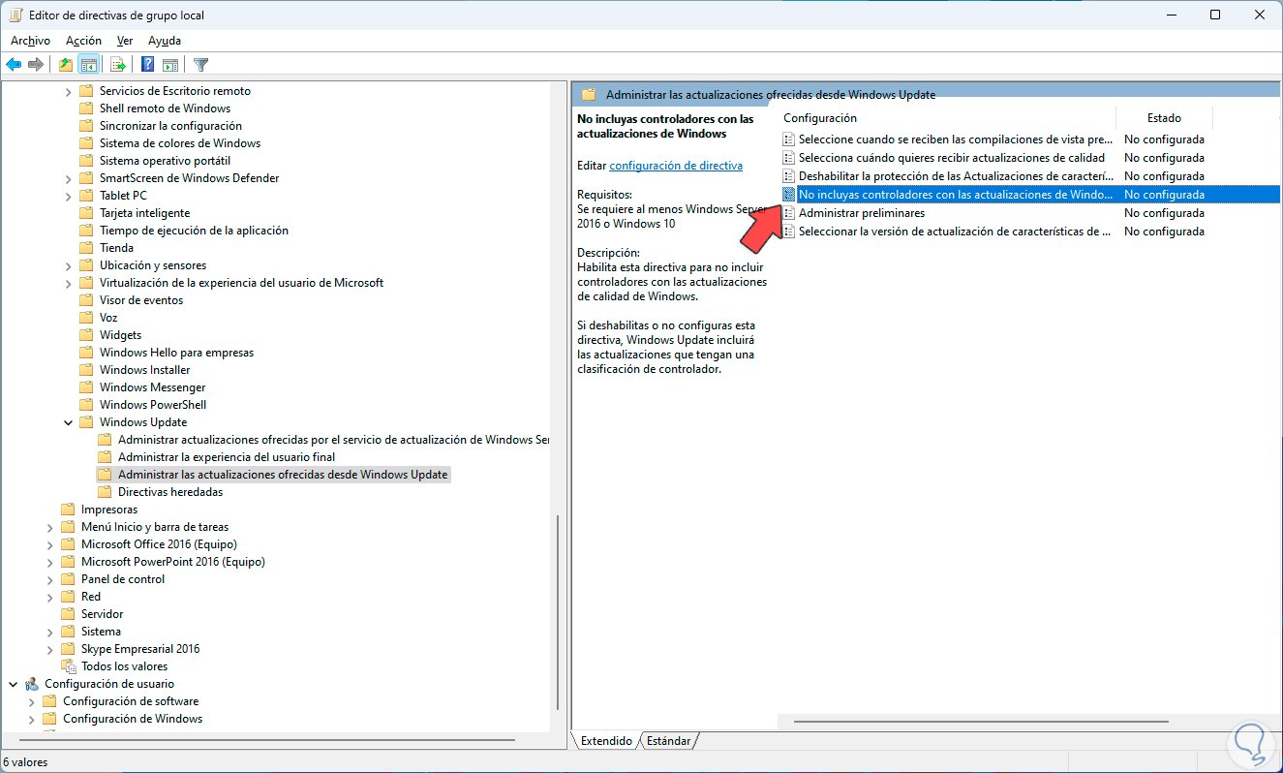Collapse the Windows Update tree node
The width and height of the screenshot is (1283, 773).
click(x=69, y=422)
